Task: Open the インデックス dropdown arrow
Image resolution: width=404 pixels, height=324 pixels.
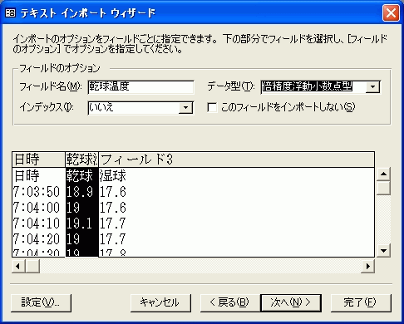Action: click(x=185, y=108)
